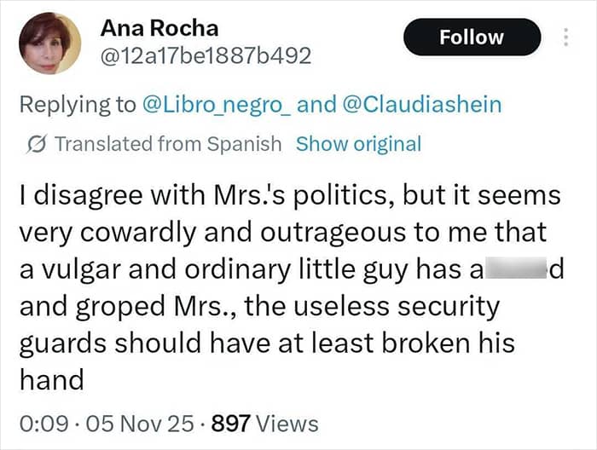
Task: Click the Ana Rocha display name
Action: click(x=159, y=28)
